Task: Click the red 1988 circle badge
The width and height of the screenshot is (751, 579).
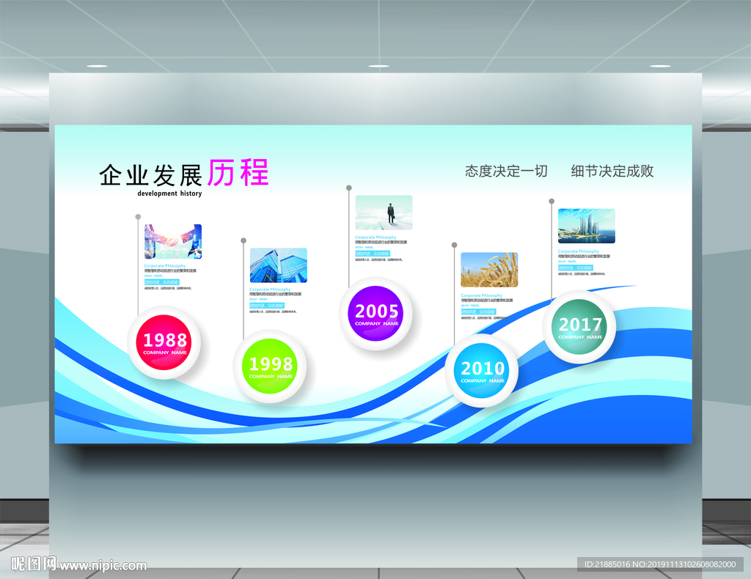Action: coord(164,342)
